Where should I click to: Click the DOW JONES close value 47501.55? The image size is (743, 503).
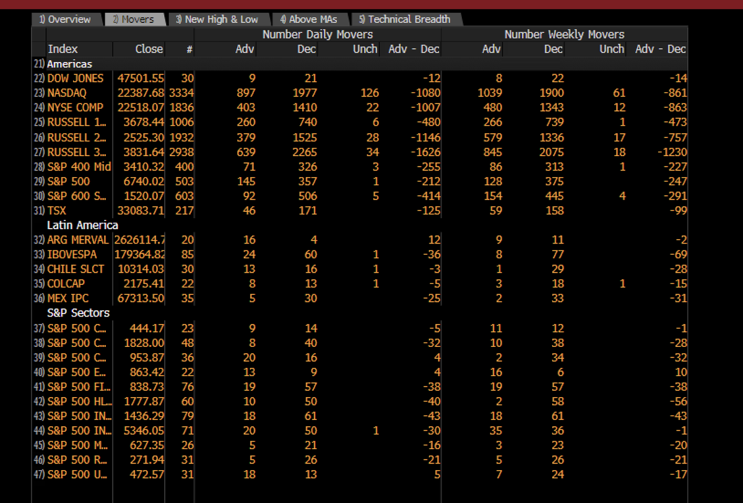pos(141,78)
